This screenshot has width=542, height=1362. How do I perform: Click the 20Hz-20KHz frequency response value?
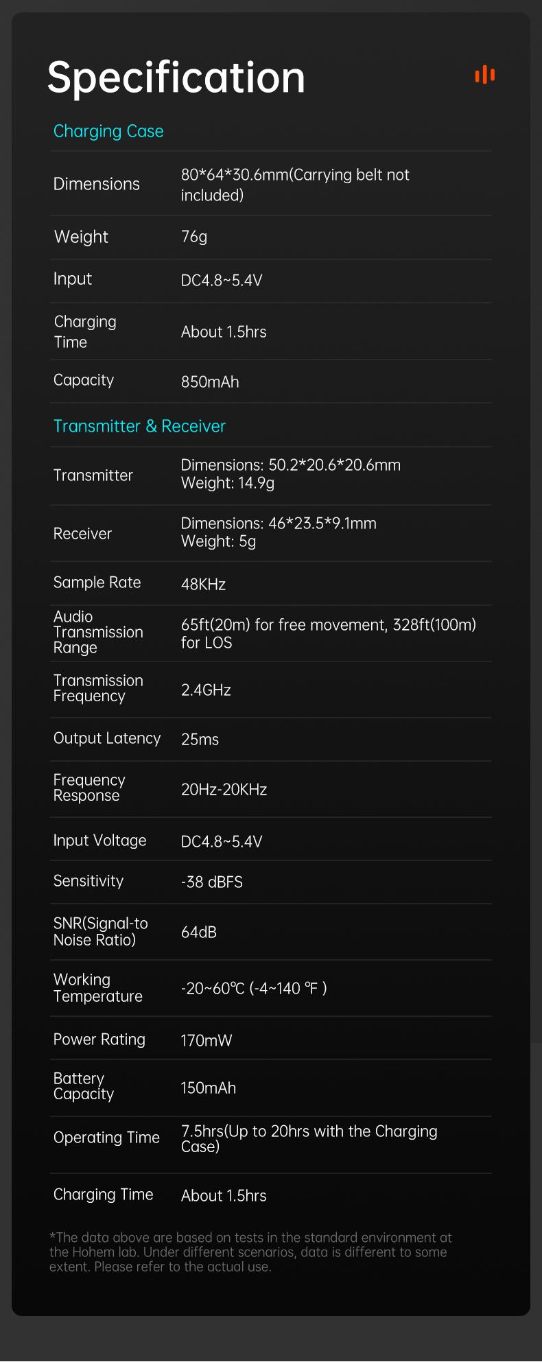click(x=224, y=789)
